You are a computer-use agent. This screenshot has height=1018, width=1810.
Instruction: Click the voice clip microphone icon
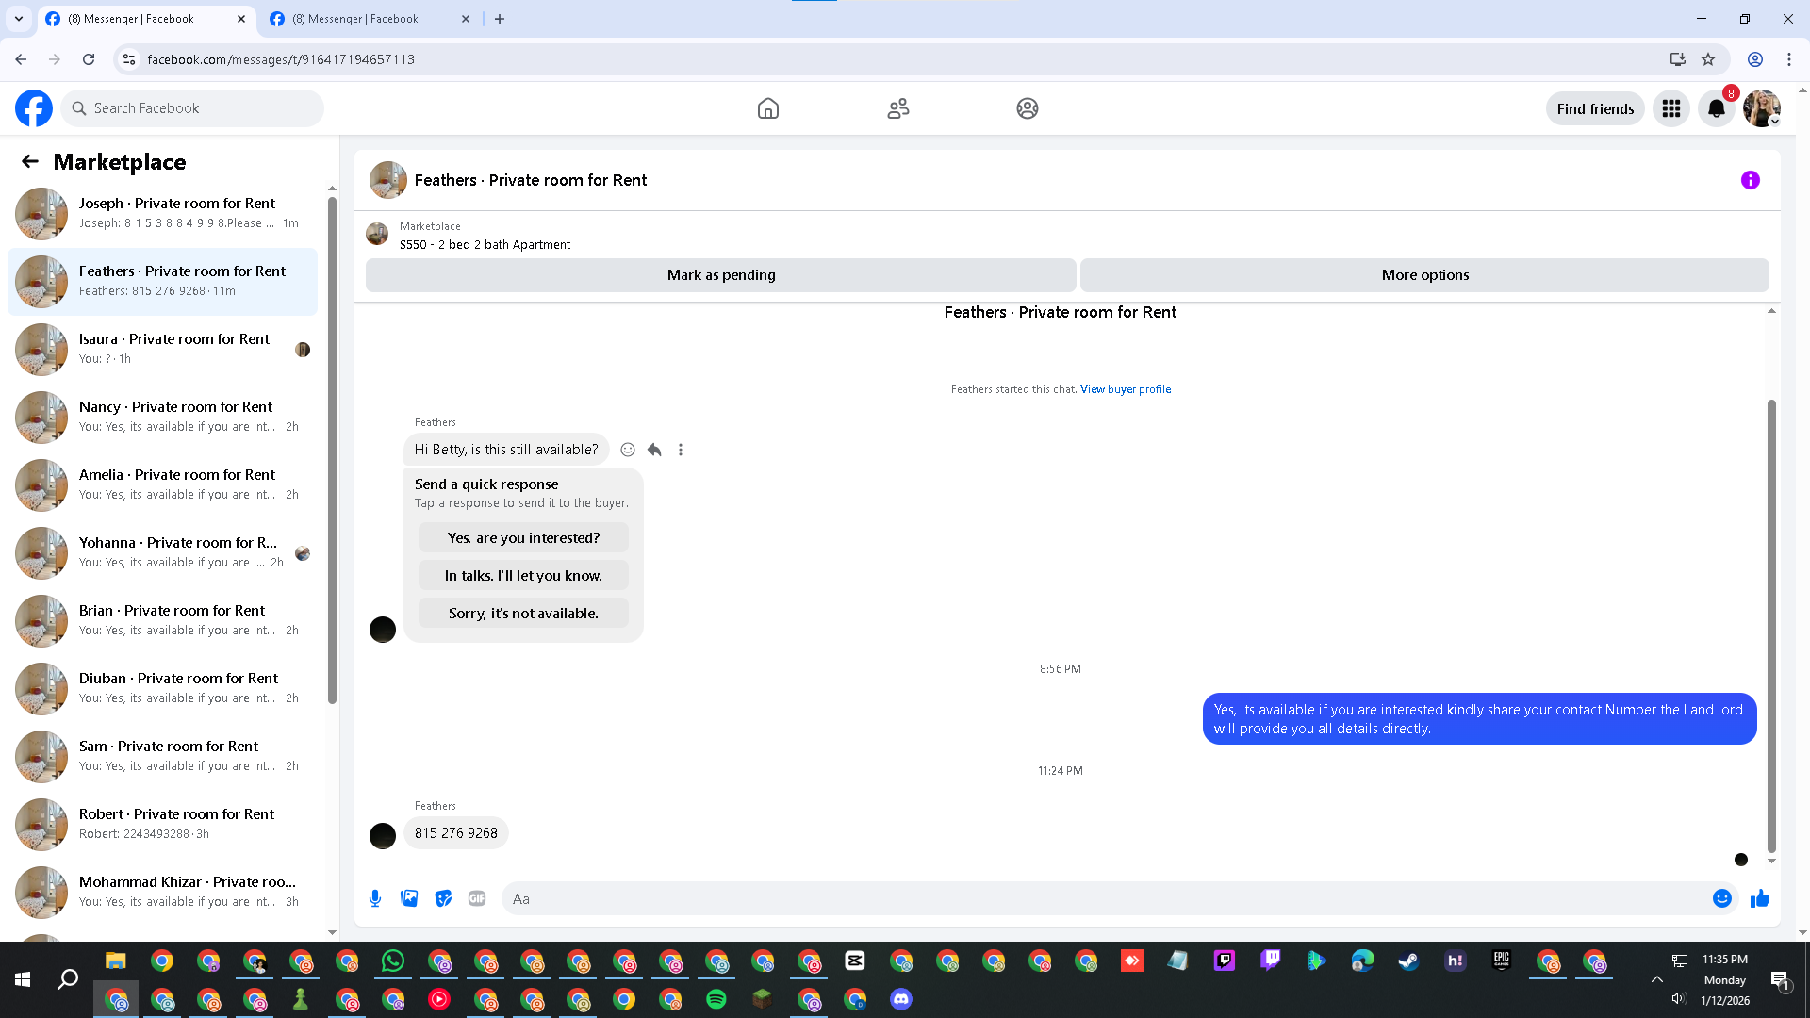point(375,898)
